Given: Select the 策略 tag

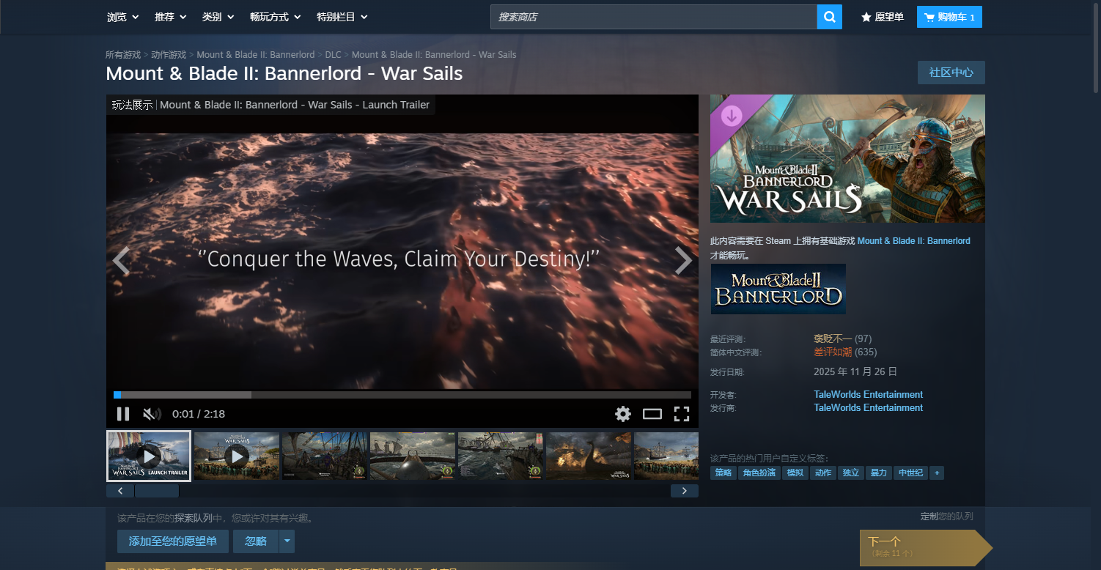Looking at the screenshot, I should coord(723,473).
